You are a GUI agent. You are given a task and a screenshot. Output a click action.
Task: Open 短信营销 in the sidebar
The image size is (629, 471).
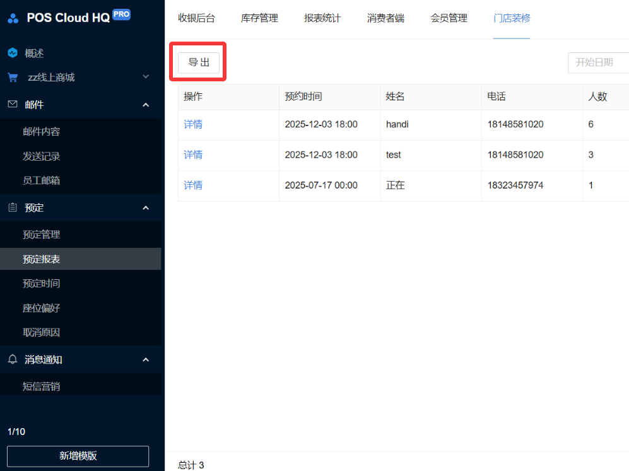[42, 387]
